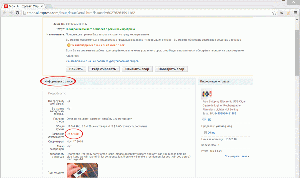Screen dimensions: 300x178
Task: Click the product thumbnail image of lighters
Action: pos(207,94)
